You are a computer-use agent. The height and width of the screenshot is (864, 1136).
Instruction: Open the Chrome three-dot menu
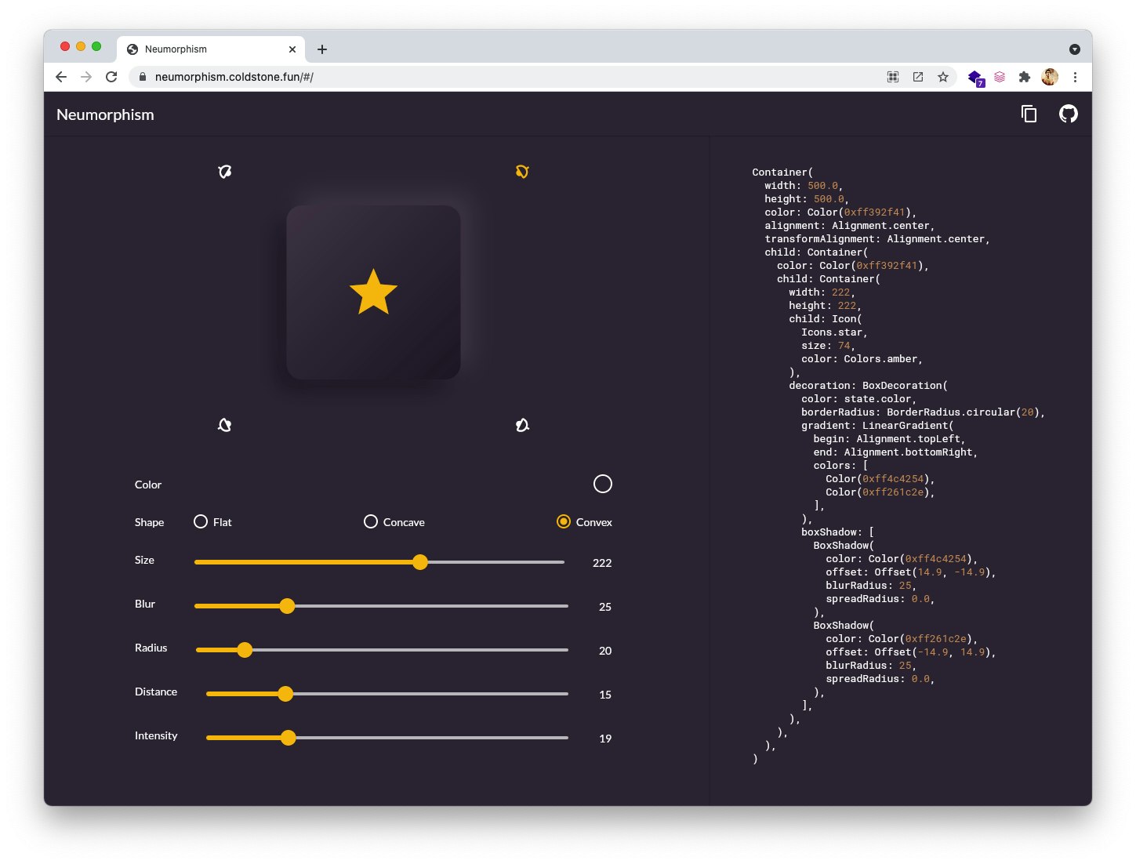pyautogui.click(x=1075, y=77)
